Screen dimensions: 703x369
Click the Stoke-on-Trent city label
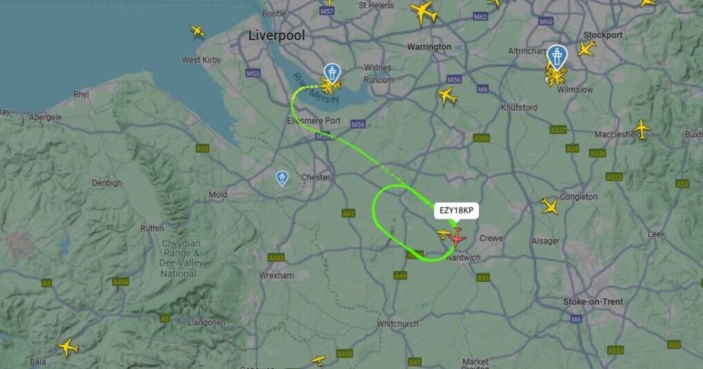pyautogui.click(x=593, y=302)
